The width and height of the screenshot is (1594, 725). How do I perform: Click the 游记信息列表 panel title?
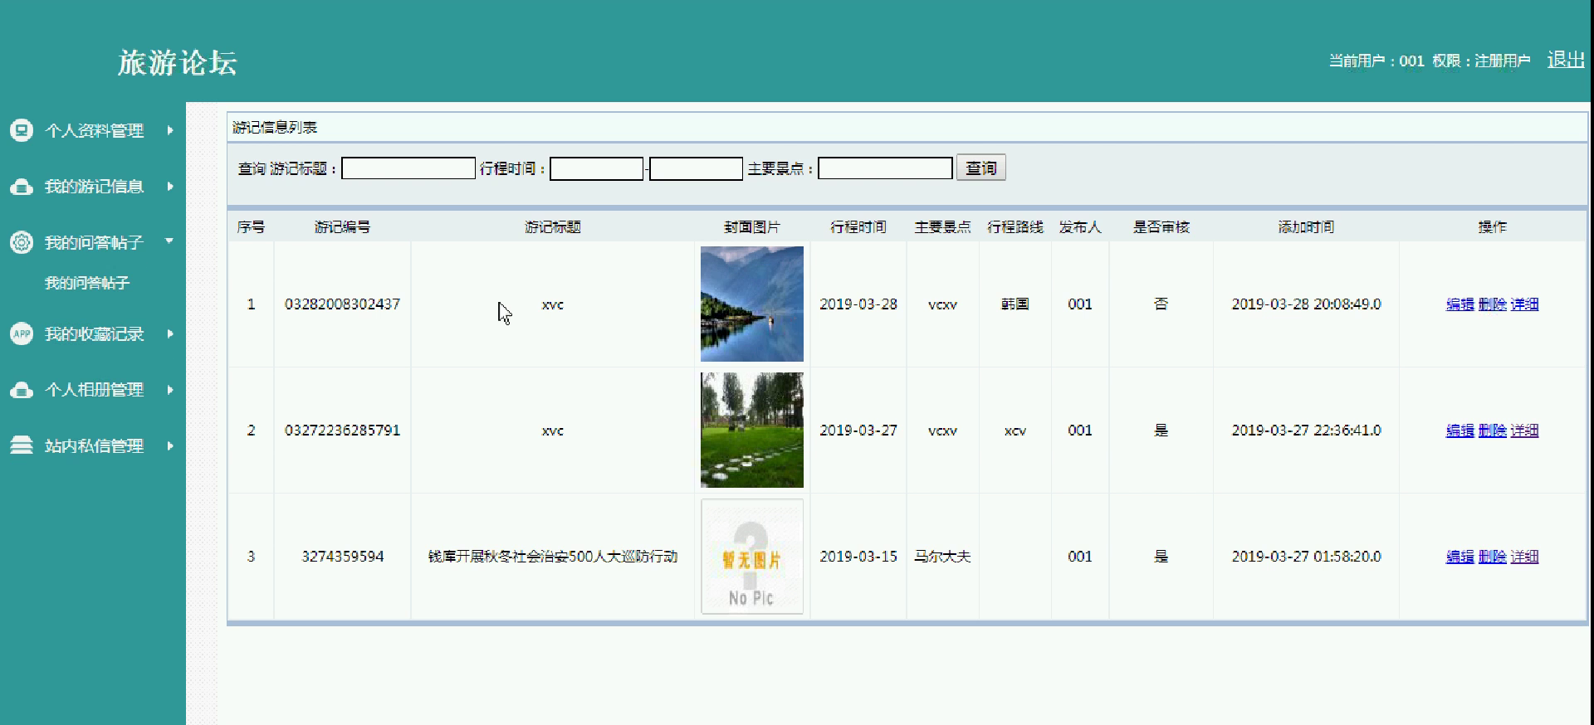275,127
